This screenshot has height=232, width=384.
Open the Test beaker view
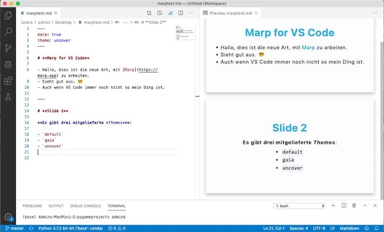tap(8, 97)
